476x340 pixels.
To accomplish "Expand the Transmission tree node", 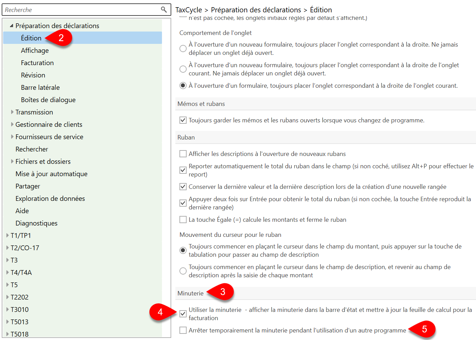I will (x=12, y=112).
